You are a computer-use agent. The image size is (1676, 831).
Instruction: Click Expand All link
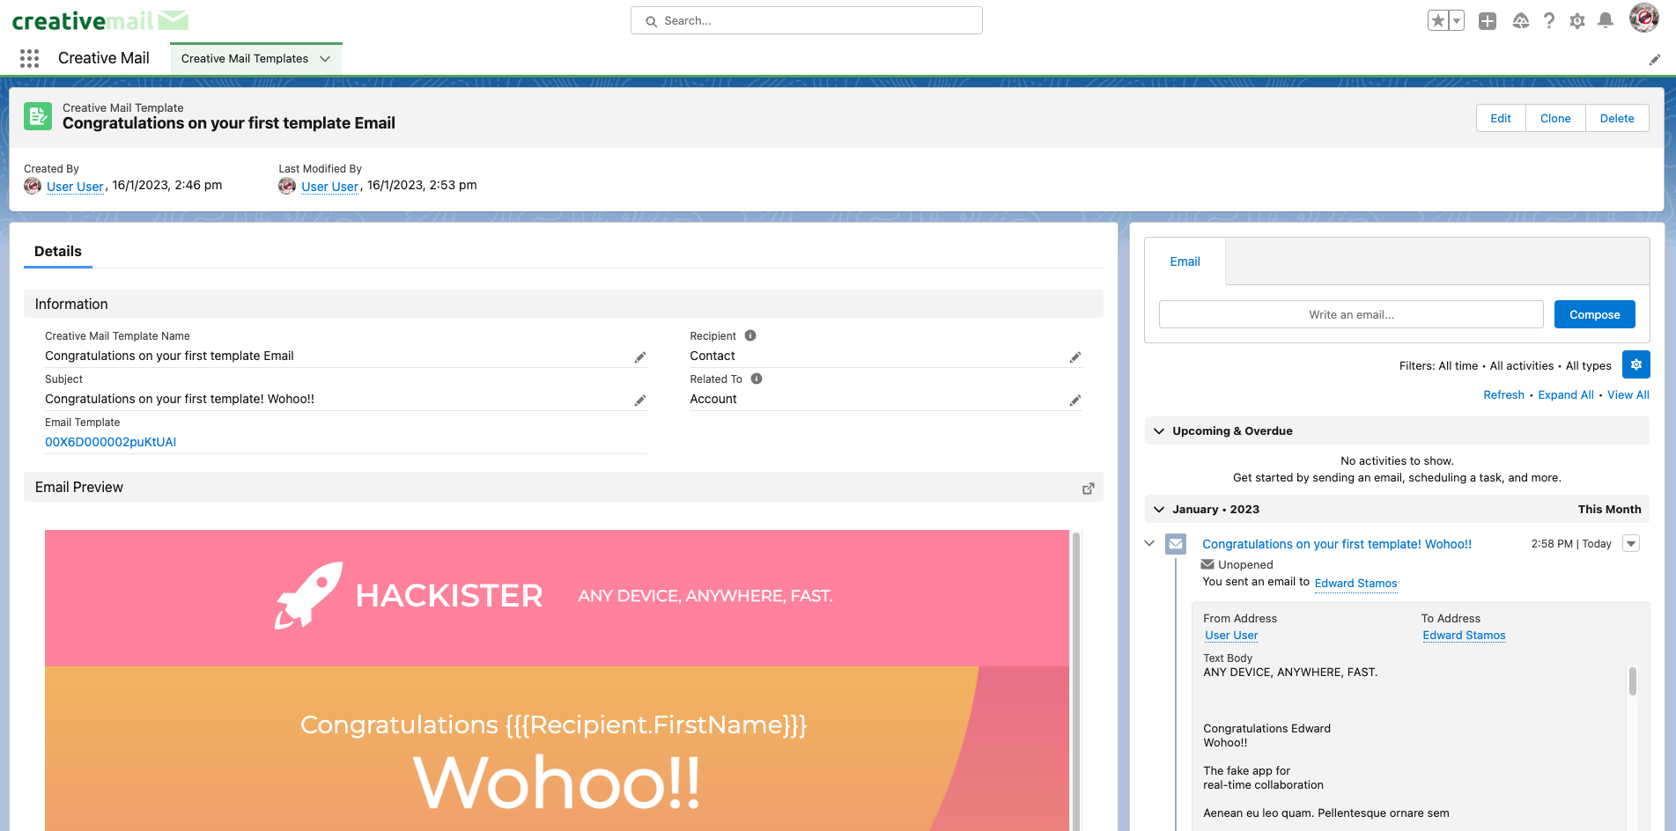click(1565, 395)
